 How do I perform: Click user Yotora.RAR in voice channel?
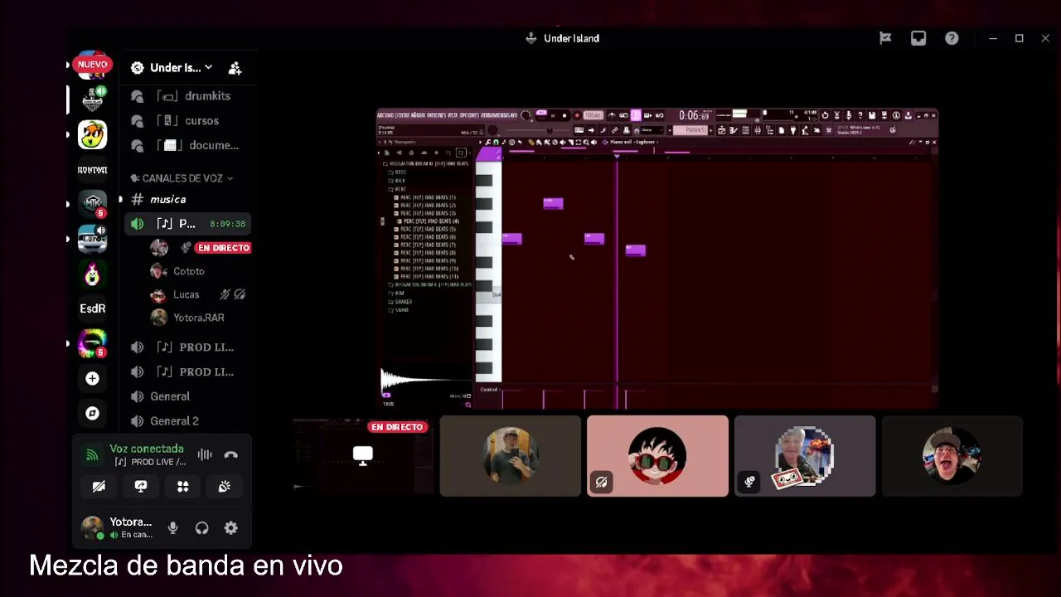tap(199, 318)
